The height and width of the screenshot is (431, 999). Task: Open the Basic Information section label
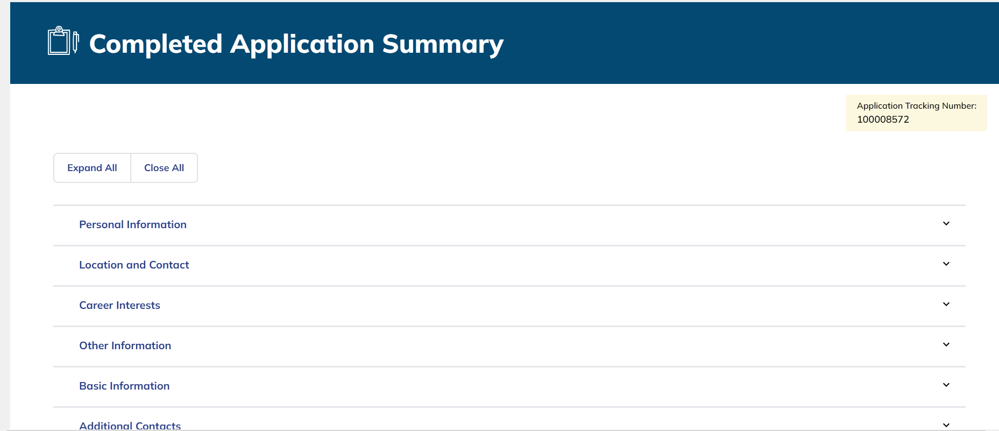click(124, 386)
